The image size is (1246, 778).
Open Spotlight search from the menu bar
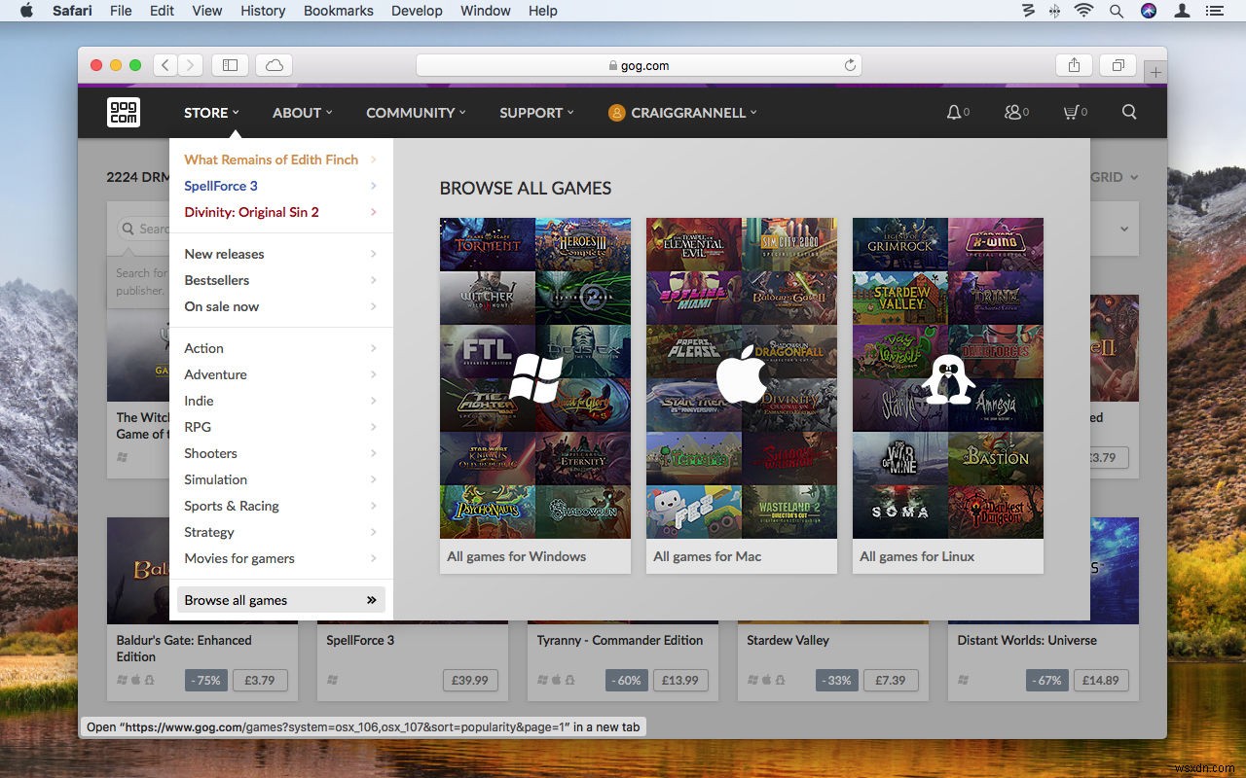click(1116, 11)
